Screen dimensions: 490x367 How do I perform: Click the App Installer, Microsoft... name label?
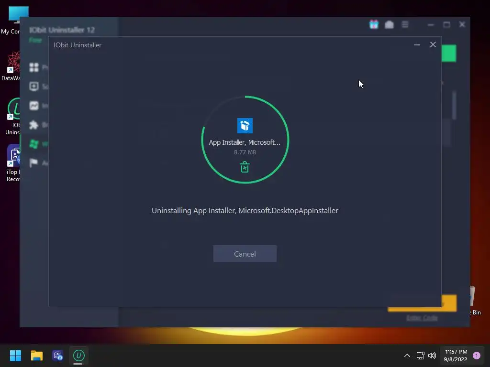pos(245,142)
